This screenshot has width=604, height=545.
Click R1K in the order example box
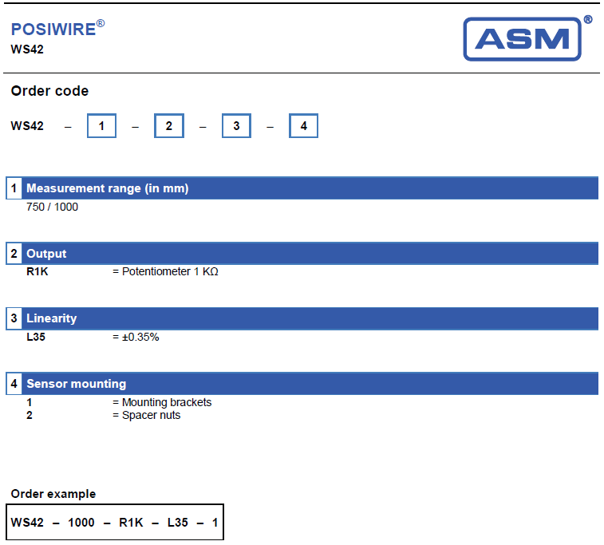click(131, 523)
